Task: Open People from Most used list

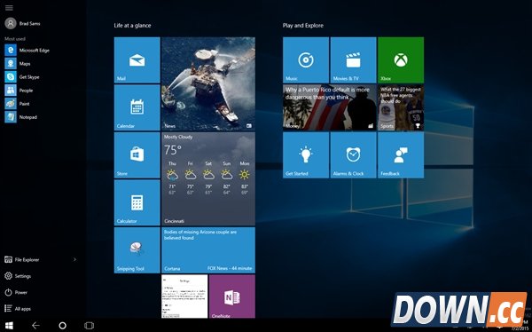Action: (x=19, y=91)
